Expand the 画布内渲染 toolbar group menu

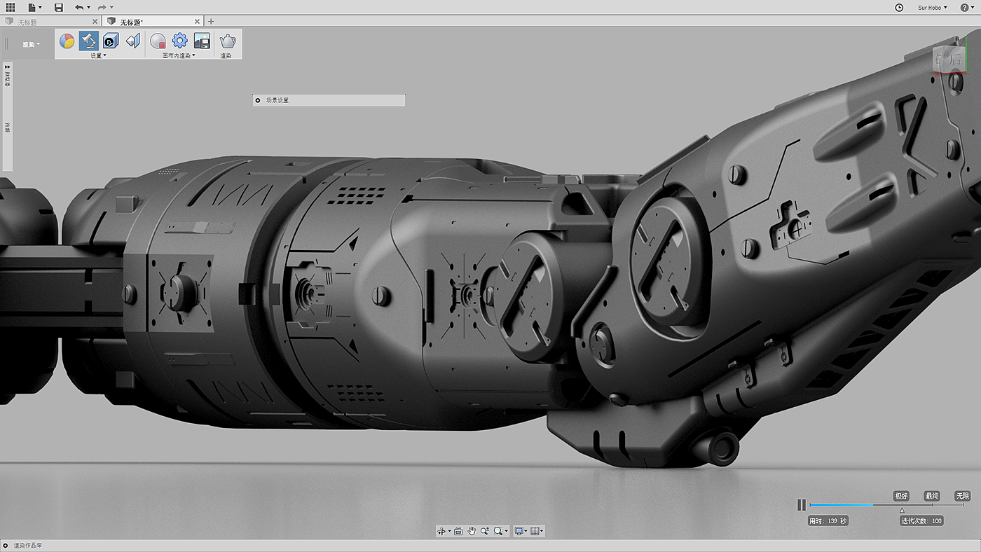(179, 55)
